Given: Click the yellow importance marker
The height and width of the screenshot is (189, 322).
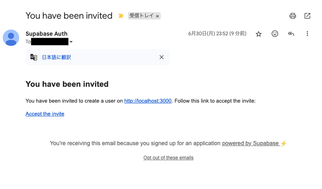Looking at the screenshot, I should point(121,16).
